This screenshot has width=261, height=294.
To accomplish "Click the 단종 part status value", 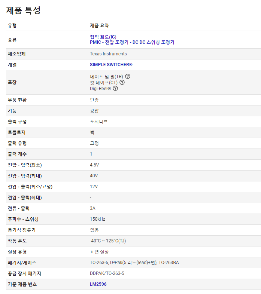I will tap(94, 100).
